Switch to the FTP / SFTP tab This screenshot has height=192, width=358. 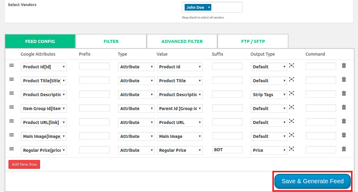[253, 41]
